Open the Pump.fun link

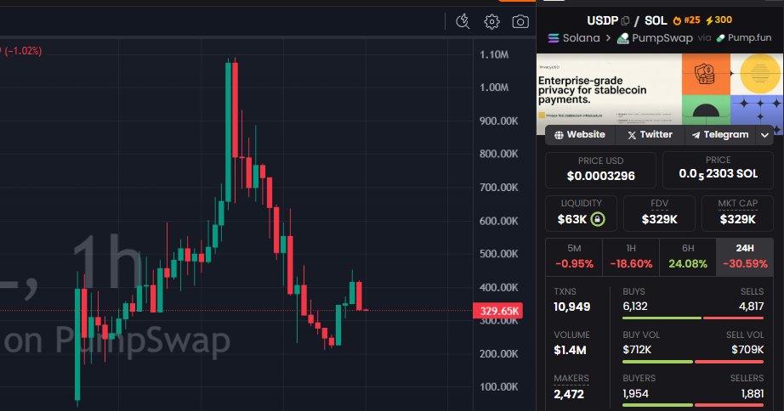click(x=745, y=38)
